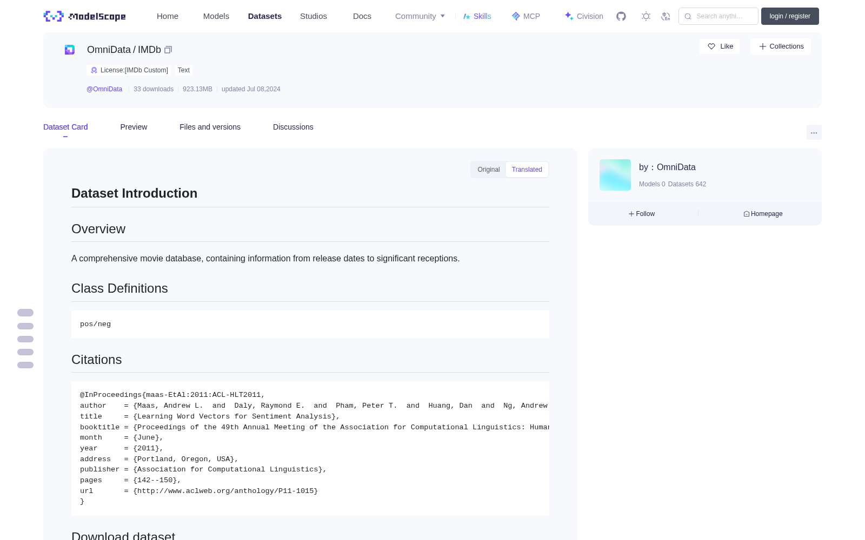Click the first table-of-contents marker
The image size is (865, 540).
pos(25,313)
